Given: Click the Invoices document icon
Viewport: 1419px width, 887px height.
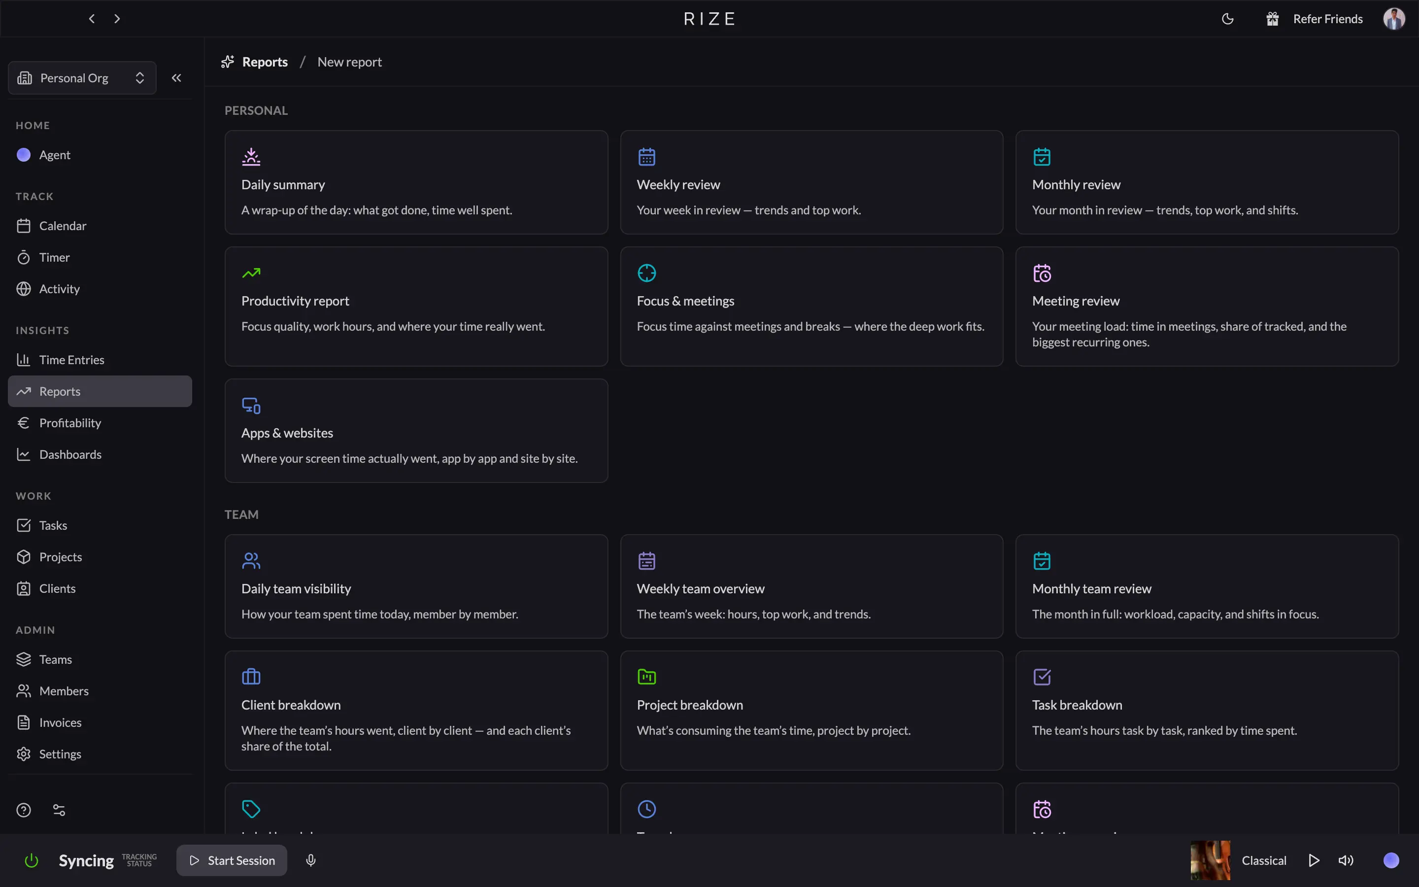Looking at the screenshot, I should [24, 723].
